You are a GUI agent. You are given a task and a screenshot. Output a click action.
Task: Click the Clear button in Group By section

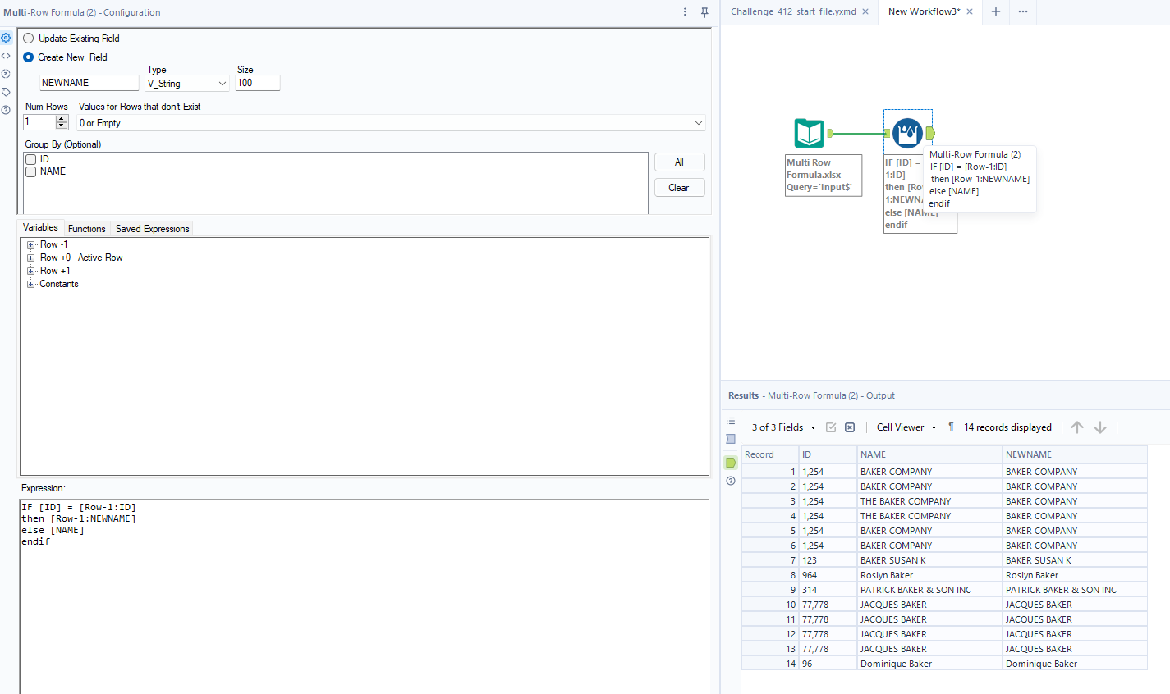(679, 187)
